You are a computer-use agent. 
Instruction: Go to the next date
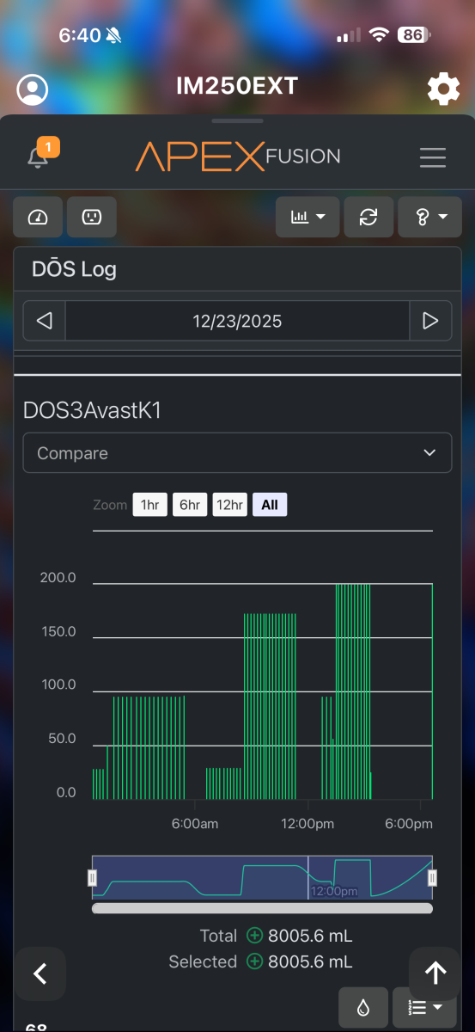430,322
